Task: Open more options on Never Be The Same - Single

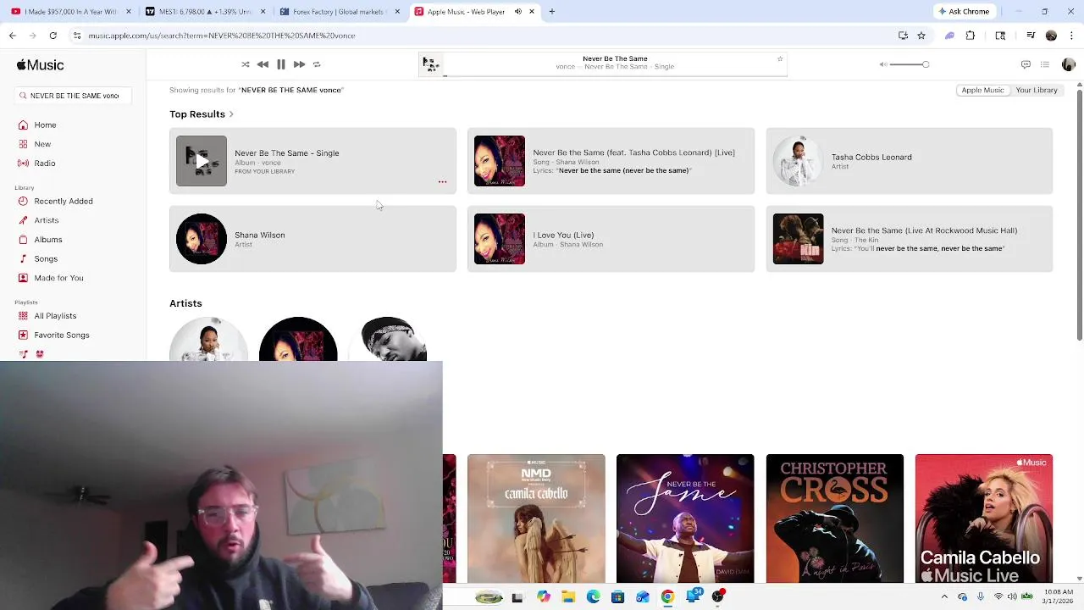Action: (442, 181)
